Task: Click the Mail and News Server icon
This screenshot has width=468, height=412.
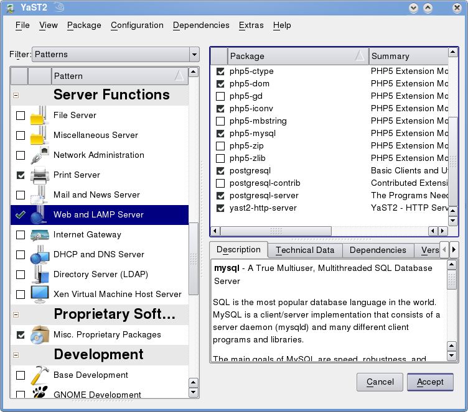Action: point(39,195)
